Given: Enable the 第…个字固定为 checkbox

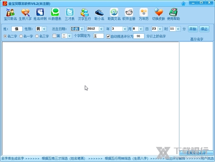Looking at the screenshot, I should coord(54,36).
